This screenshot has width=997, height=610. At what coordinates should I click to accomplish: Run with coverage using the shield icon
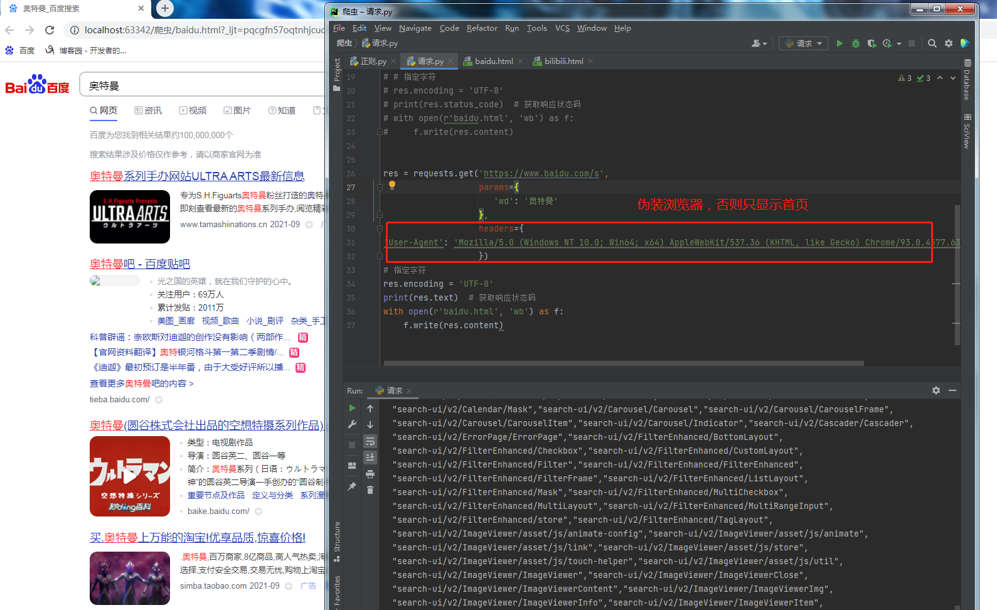pos(872,43)
